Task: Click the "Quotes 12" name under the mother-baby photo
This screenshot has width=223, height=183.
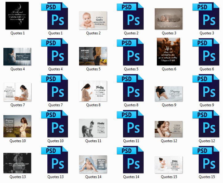Action: (x=169, y=141)
